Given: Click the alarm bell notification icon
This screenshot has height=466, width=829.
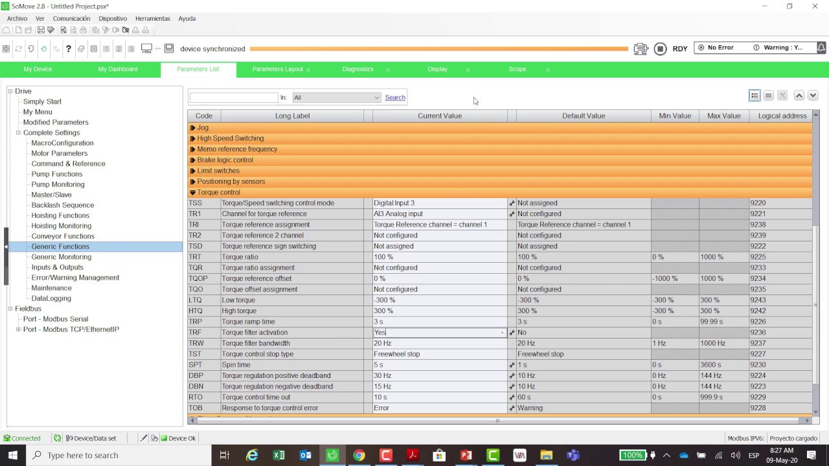Looking at the screenshot, I should coord(821,48).
